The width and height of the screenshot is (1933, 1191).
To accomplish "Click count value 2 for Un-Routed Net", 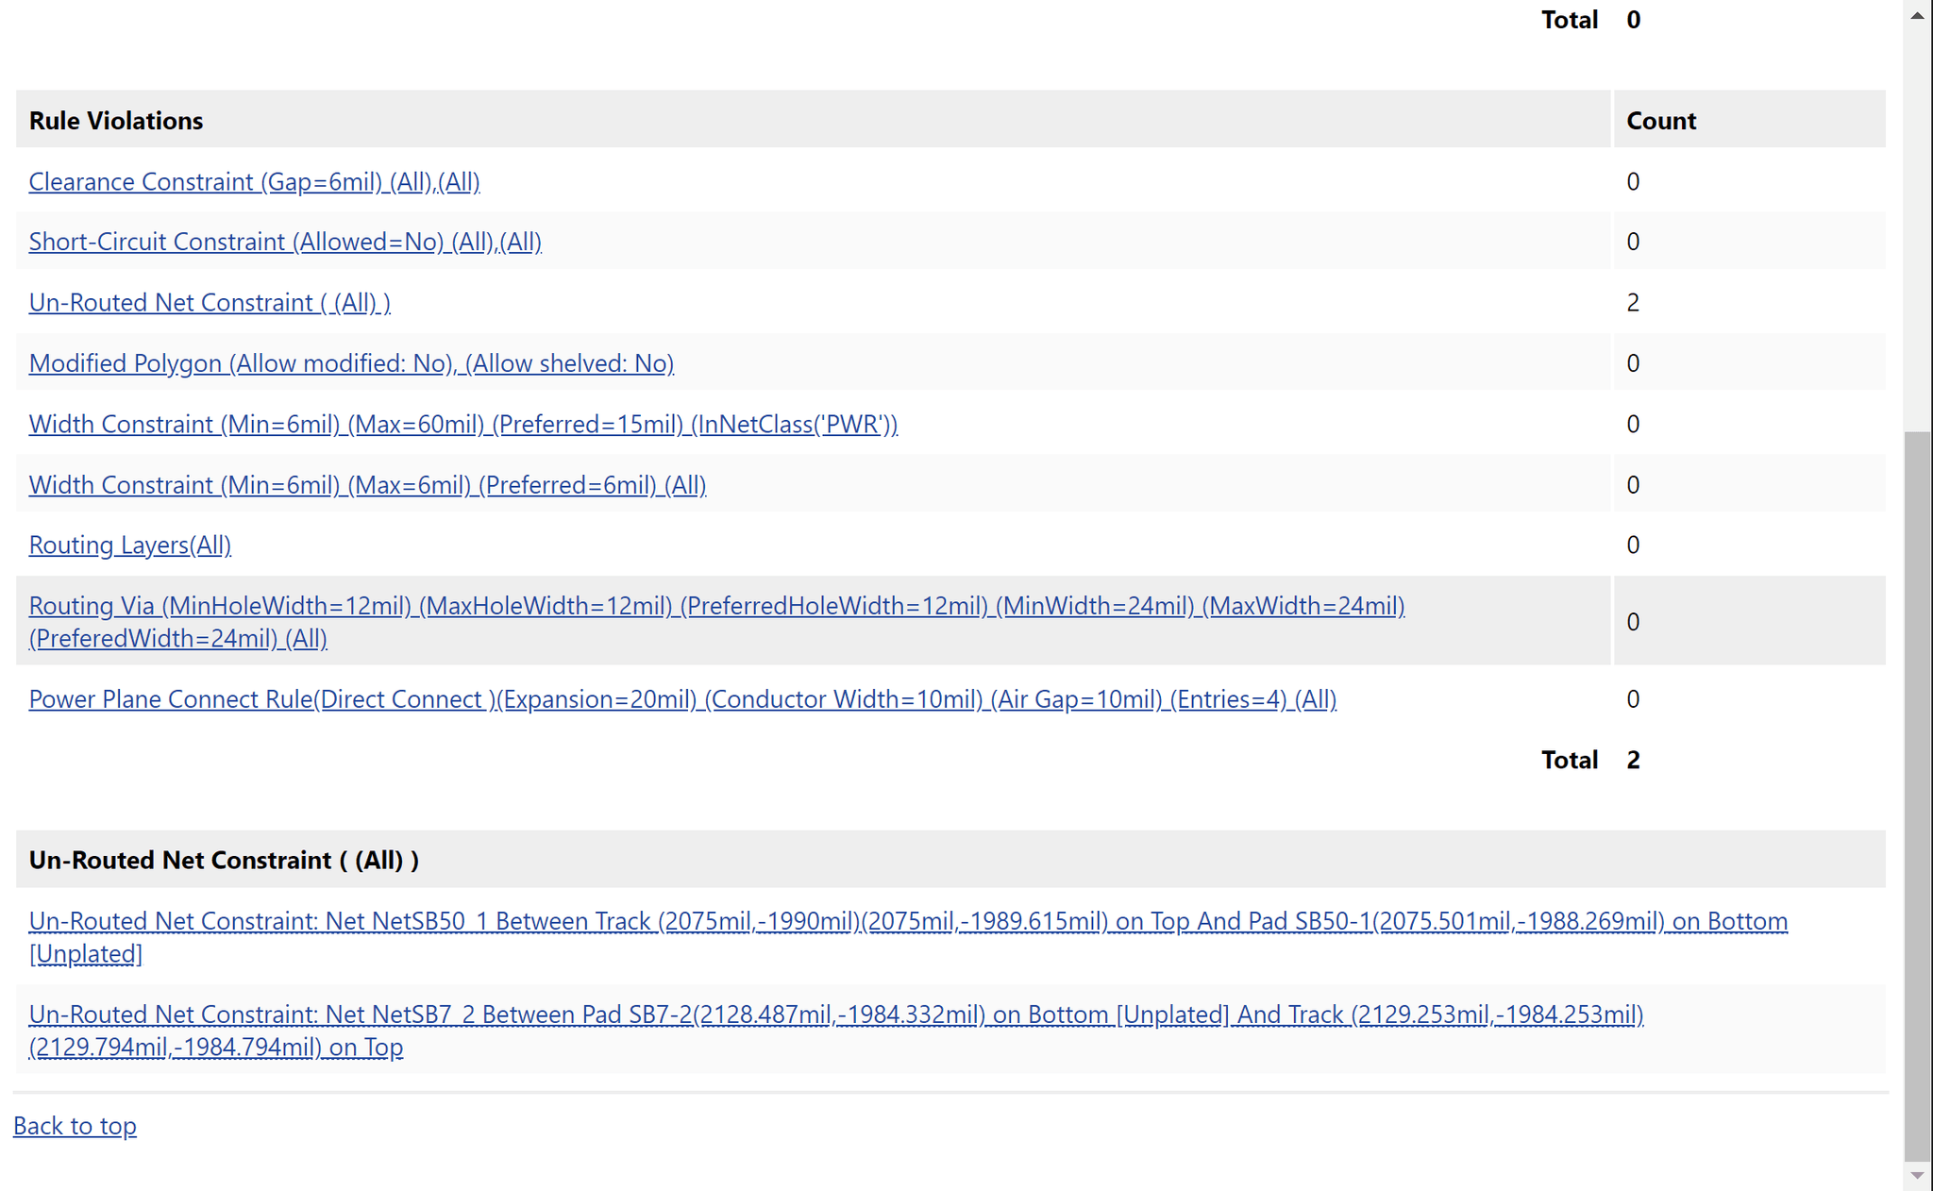I will [x=1633, y=302].
